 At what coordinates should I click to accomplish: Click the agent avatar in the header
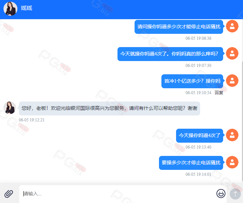click(x=10, y=9)
